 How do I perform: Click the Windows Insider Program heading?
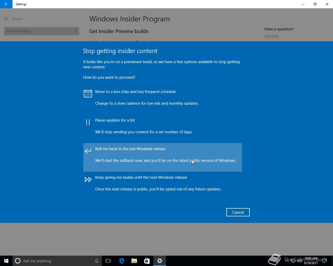pyautogui.click(x=130, y=19)
